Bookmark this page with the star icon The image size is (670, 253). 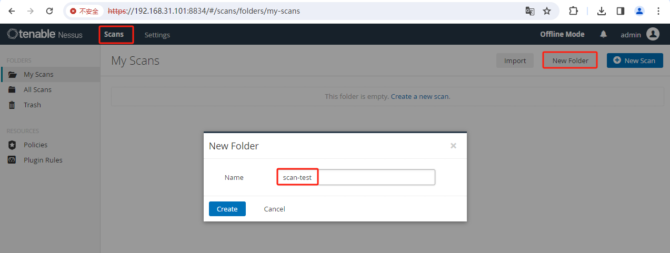(x=547, y=11)
